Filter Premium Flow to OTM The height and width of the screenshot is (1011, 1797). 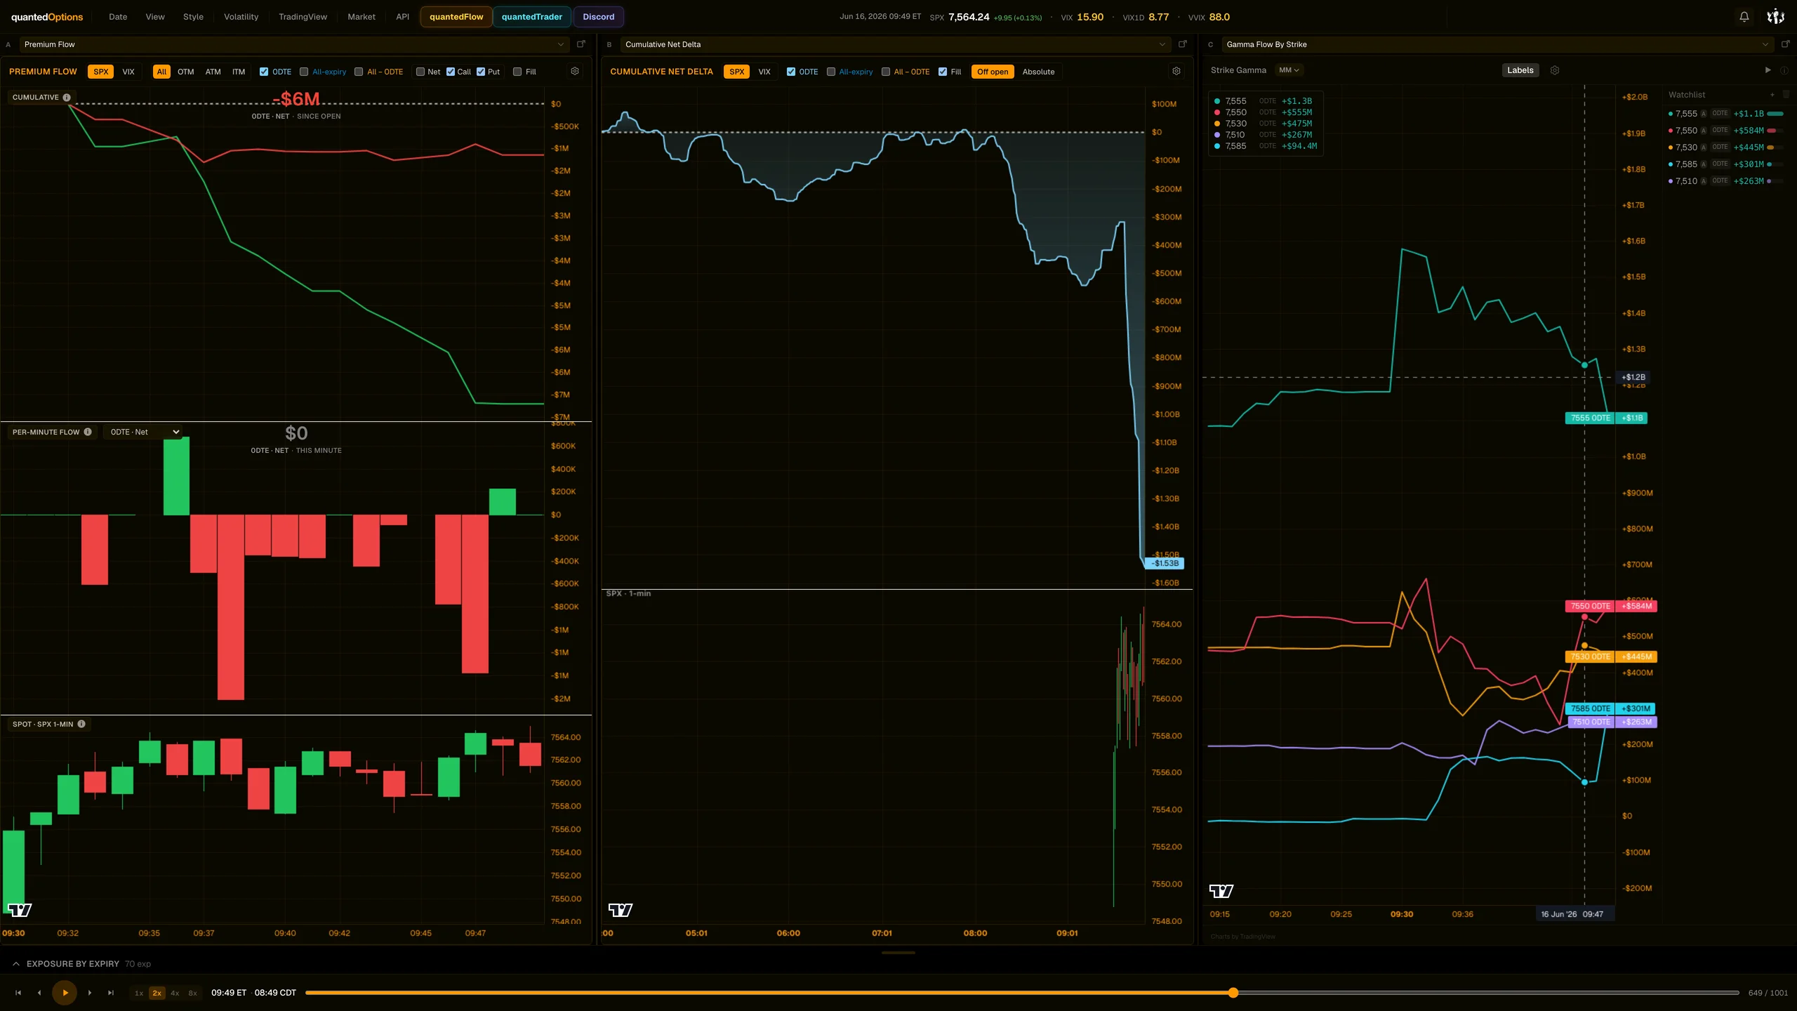[x=185, y=72]
